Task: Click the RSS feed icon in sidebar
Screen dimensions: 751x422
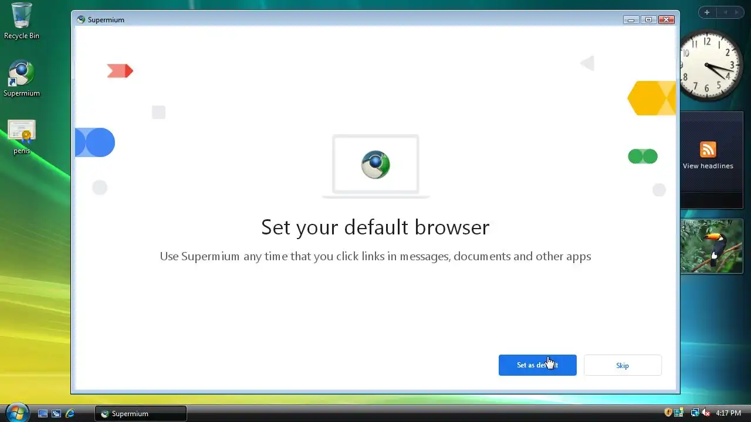Action: coord(708,149)
